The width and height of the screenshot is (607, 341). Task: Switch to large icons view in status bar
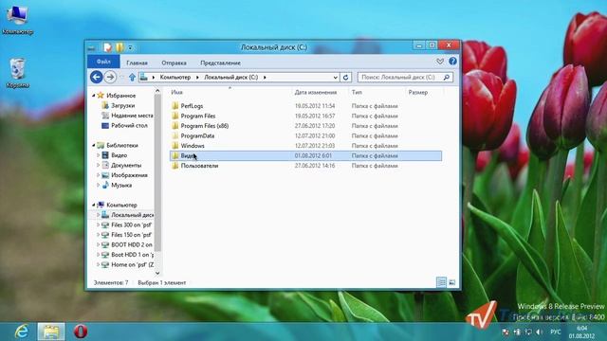pyautogui.click(x=451, y=282)
